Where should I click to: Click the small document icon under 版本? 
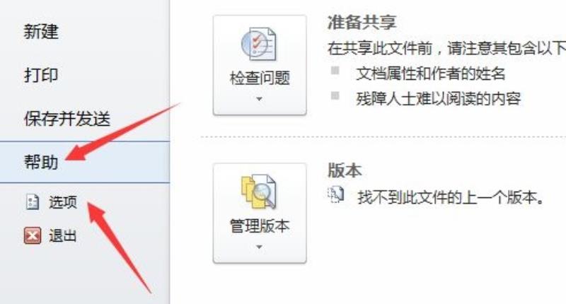(x=335, y=195)
